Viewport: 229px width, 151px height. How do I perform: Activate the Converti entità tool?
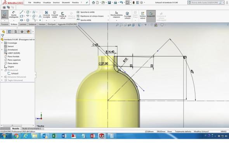(x=54, y=15)
